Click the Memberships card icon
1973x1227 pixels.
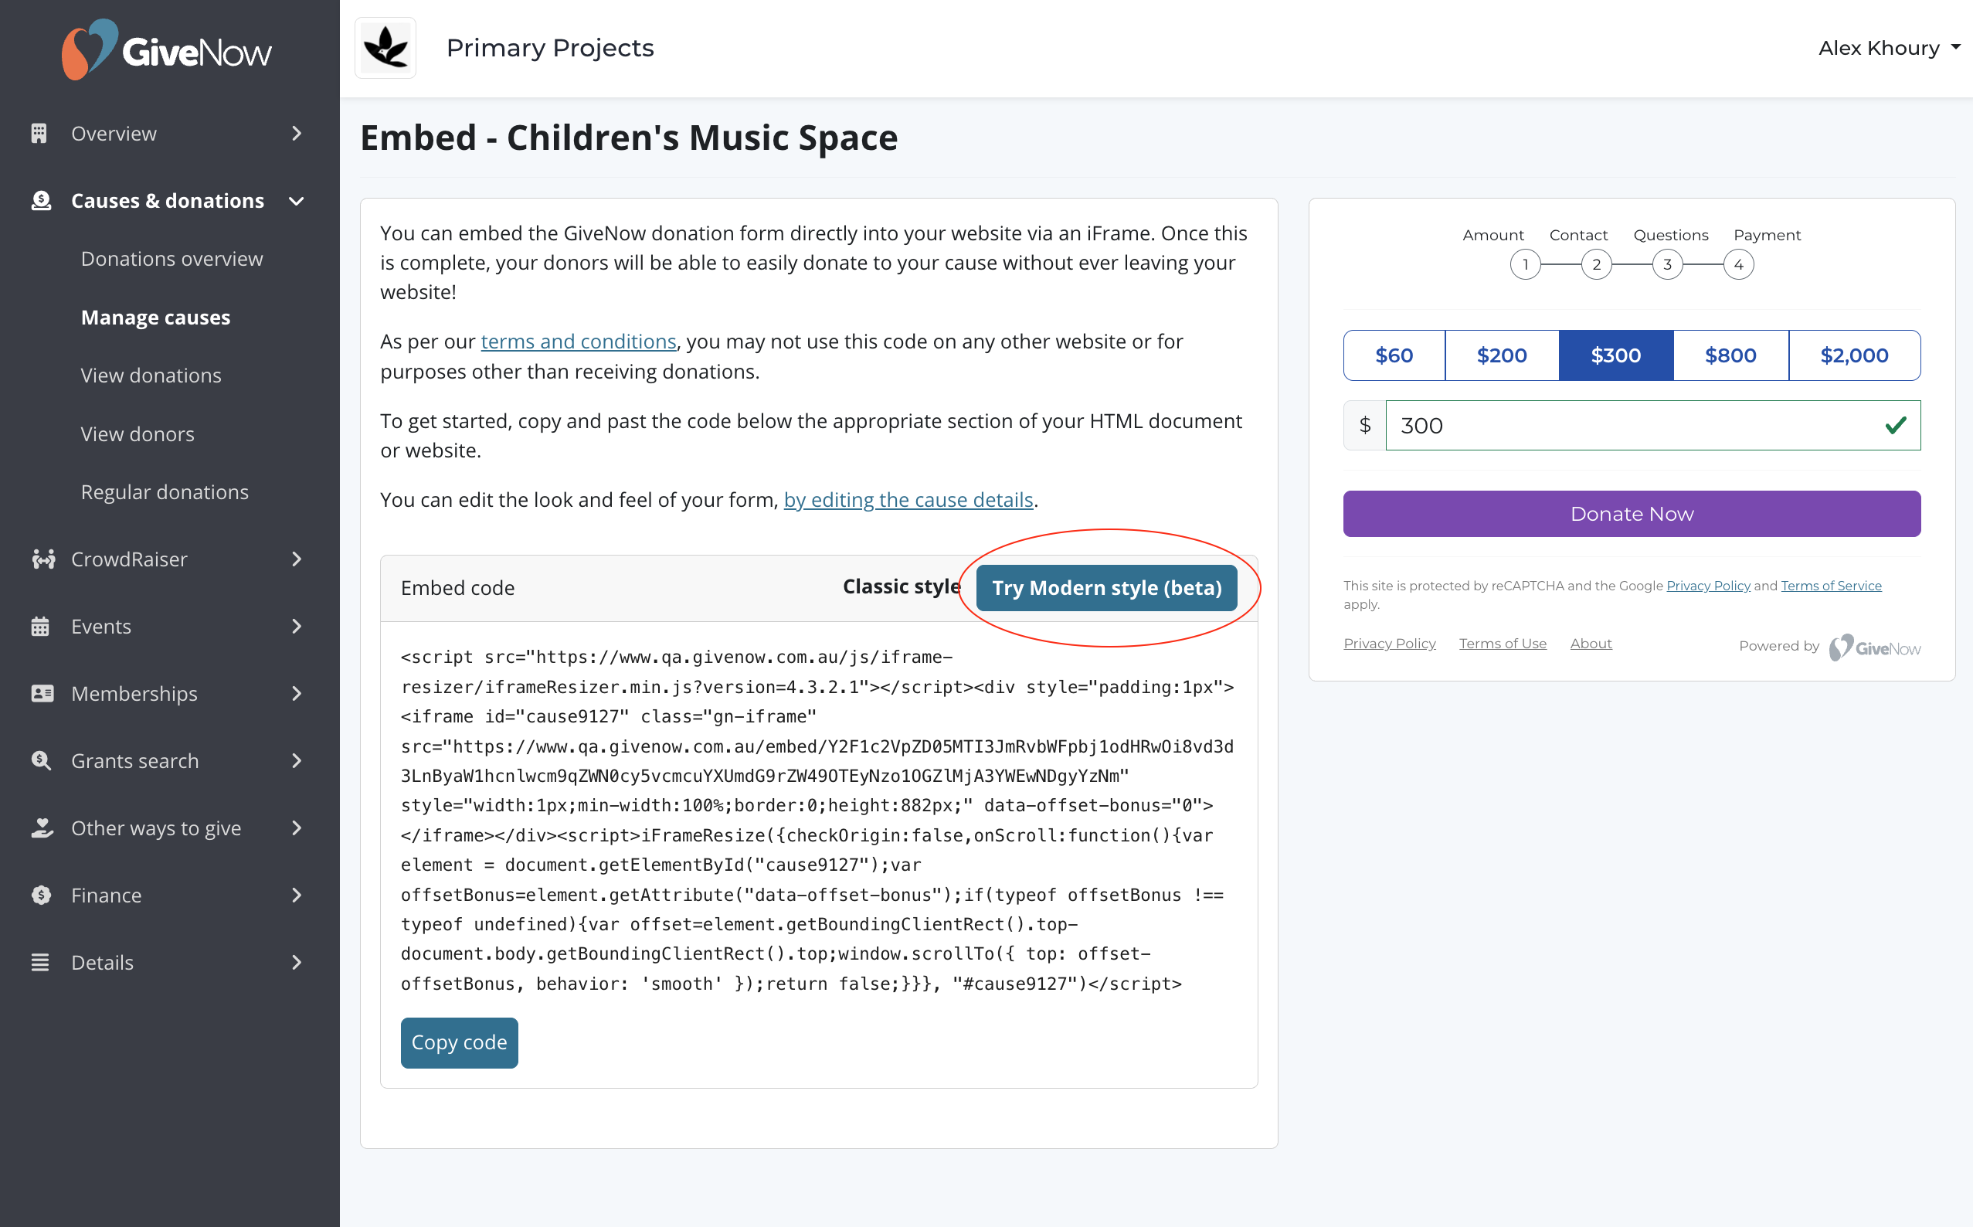tap(42, 694)
